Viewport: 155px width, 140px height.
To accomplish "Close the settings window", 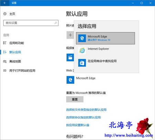I will 151,3.
